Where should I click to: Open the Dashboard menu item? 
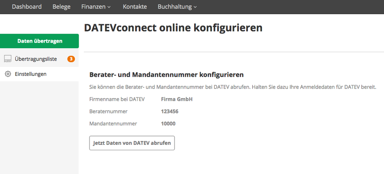coord(27,7)
